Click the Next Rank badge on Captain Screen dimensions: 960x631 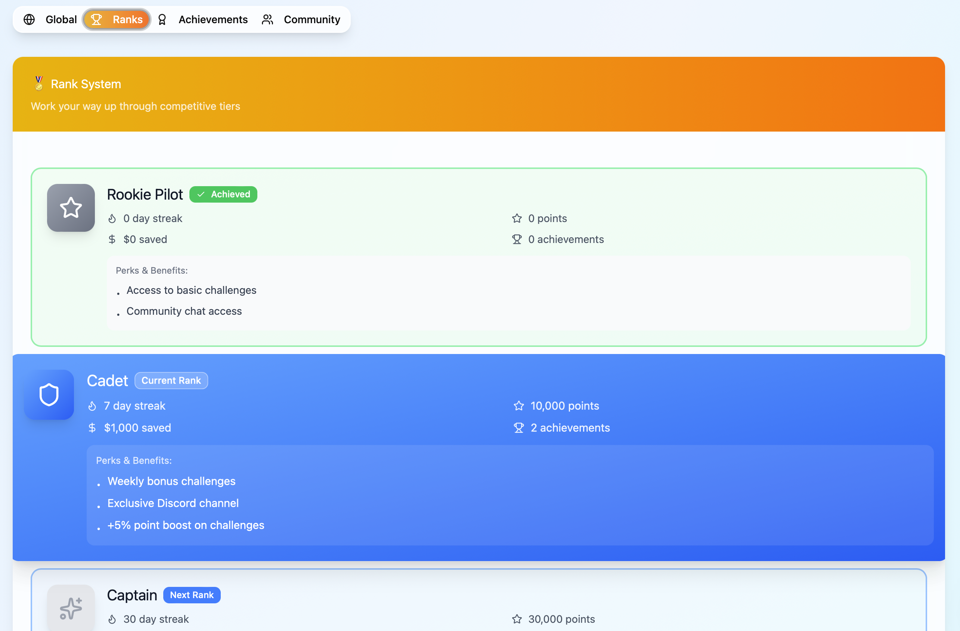[x=192, y=595]
